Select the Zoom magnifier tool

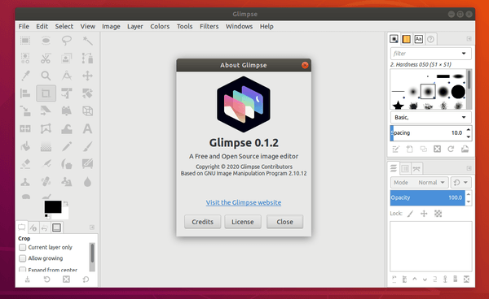coord(46,76)
